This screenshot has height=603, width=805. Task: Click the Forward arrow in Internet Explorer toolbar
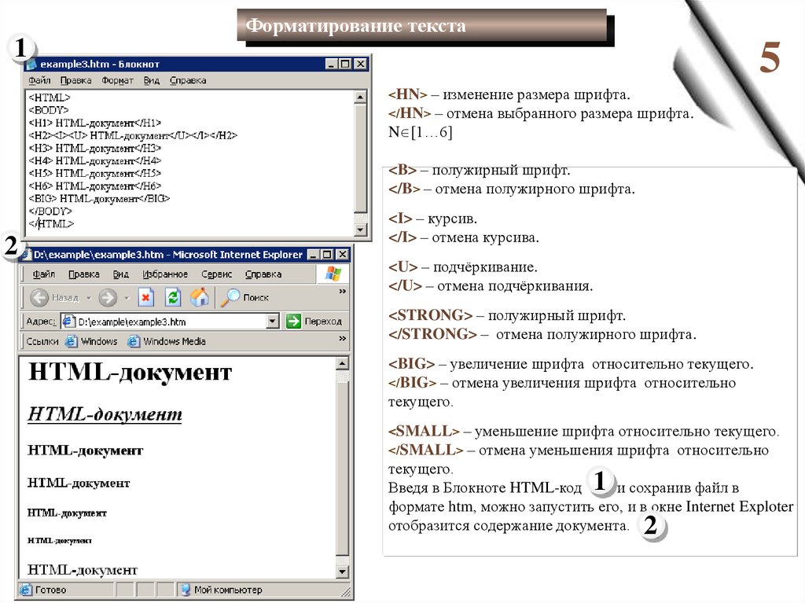108,297
